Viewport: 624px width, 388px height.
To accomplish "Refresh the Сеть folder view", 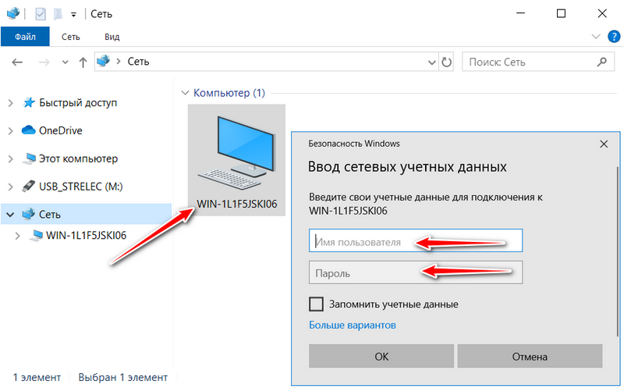I will (x=446, y=62).
